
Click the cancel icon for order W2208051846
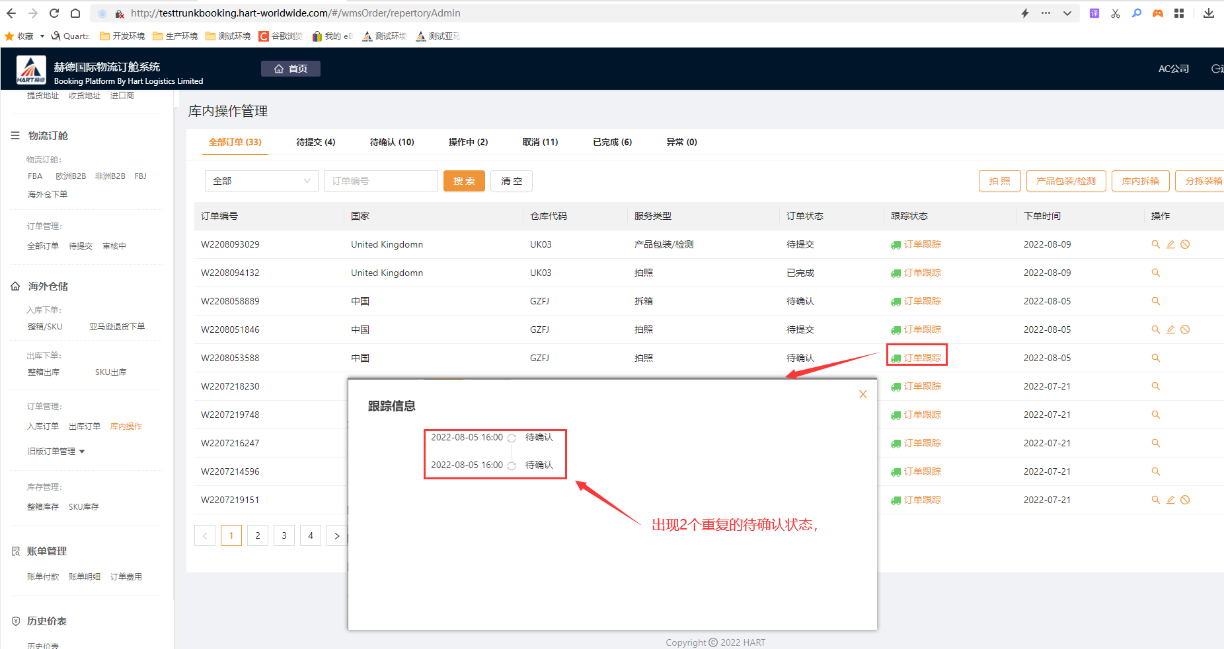click(x=1185, y=329)
